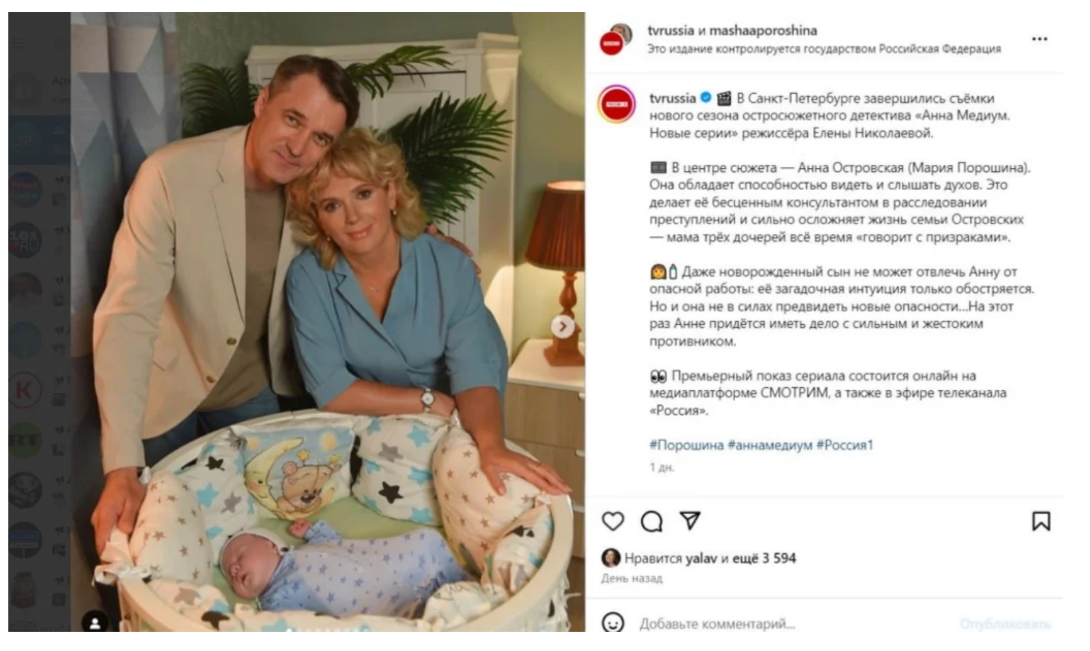Open the three-dot more options menu
Screen dimensions: 1090x651
[1039, 39]
